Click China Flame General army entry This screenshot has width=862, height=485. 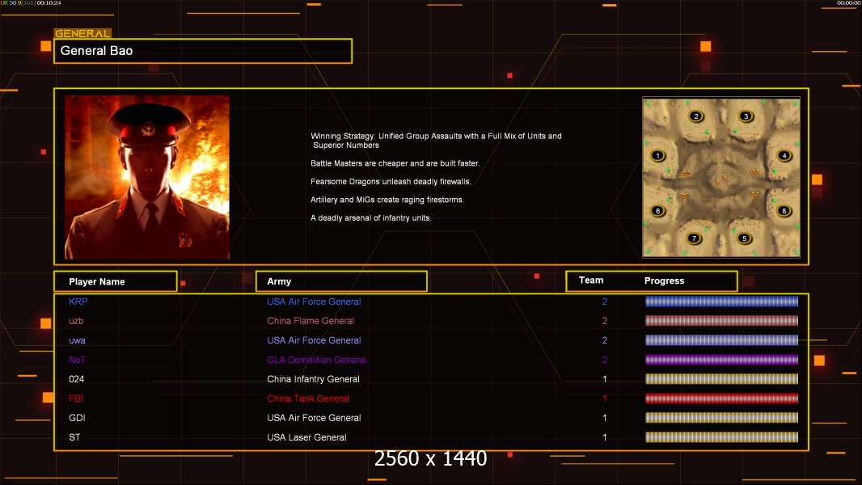pyautogui.click(x=310, y=321)
